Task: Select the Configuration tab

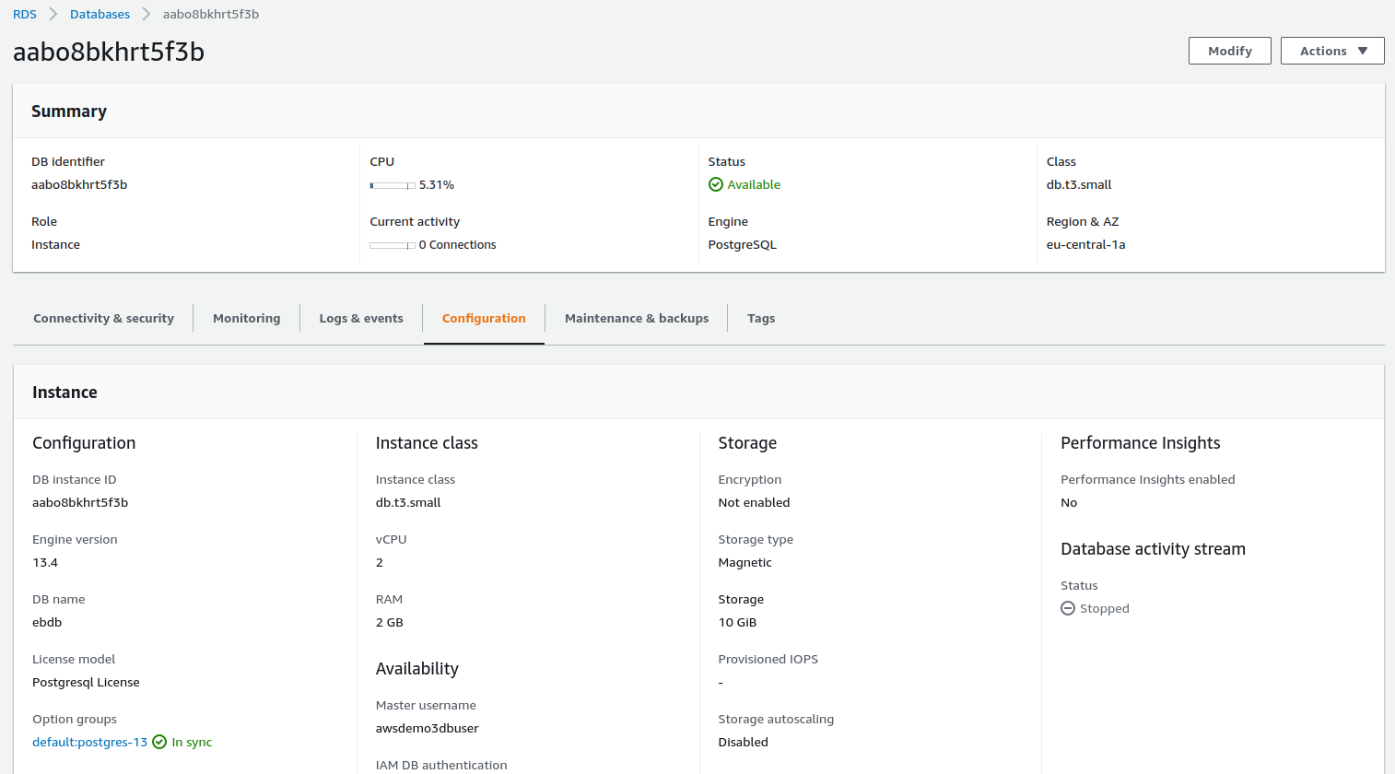Action: click(484, 318)
